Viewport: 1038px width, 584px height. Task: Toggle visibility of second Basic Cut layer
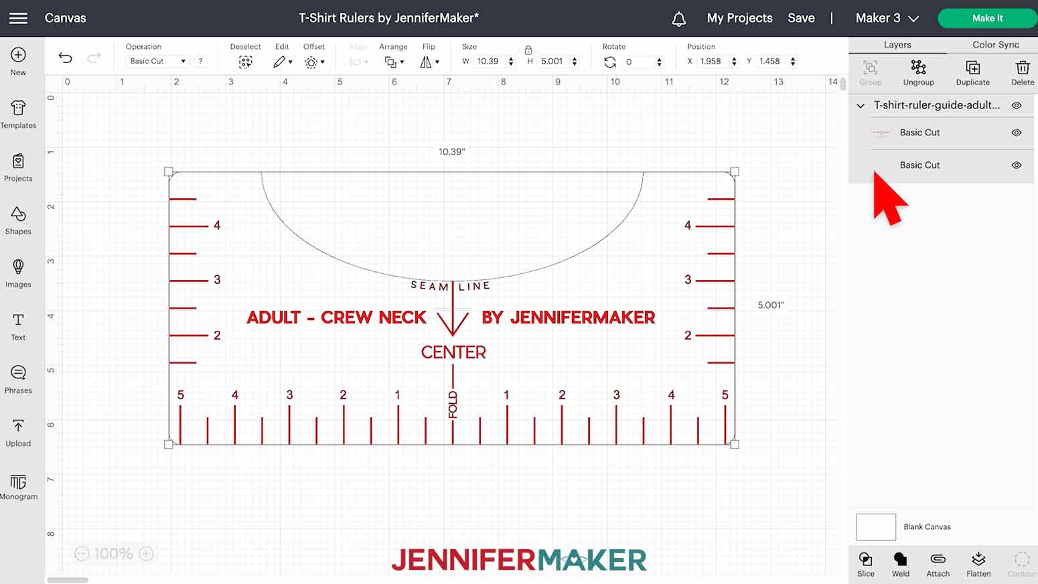(x=1016, y=165)
